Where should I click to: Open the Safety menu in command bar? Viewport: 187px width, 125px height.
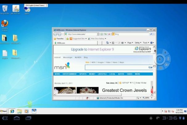(138, 43)
